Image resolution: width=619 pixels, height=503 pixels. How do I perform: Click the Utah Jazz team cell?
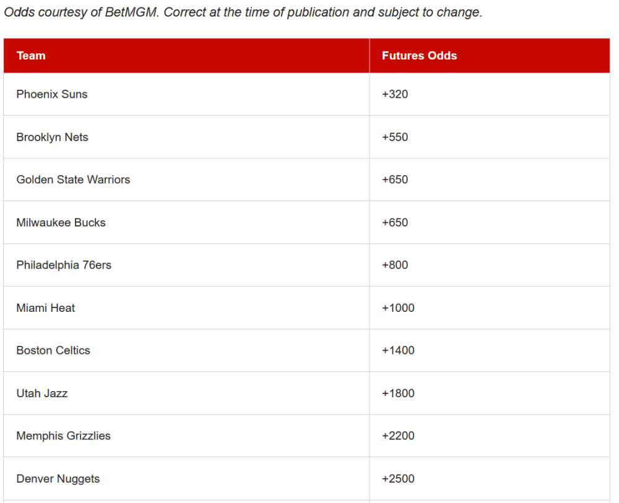pyautogui.click(x=186, y=393)
